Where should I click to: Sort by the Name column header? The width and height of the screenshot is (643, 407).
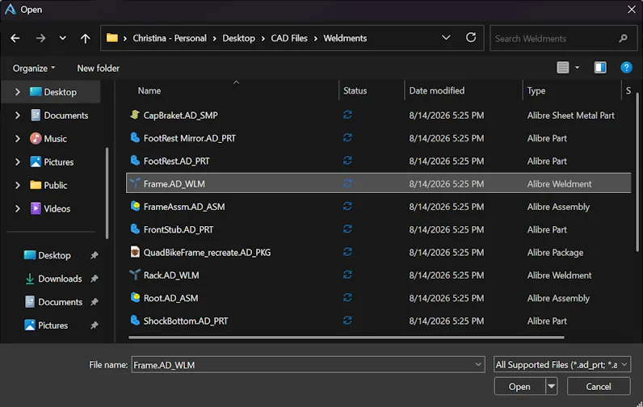[149, 90]
